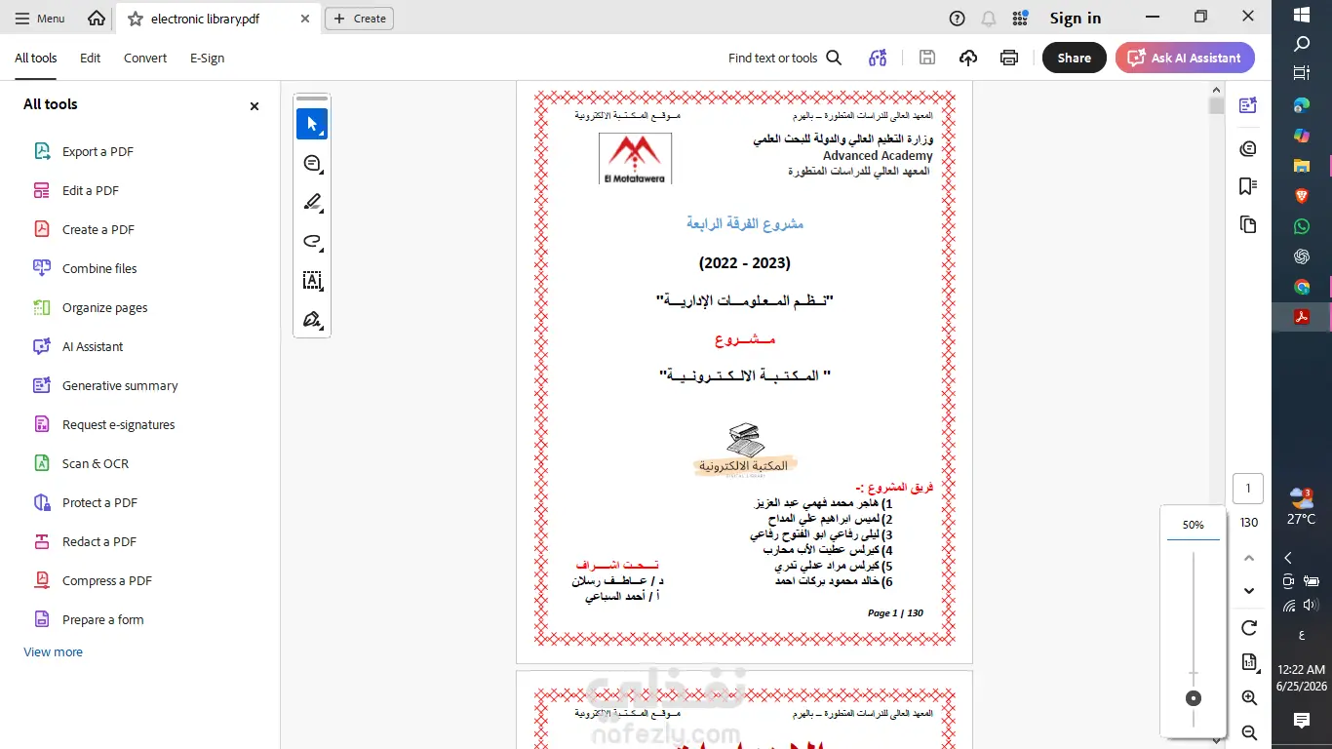Click the Share button
Image resolution: width=1332 pixels, height=749 pixels.
point(1075,58)
